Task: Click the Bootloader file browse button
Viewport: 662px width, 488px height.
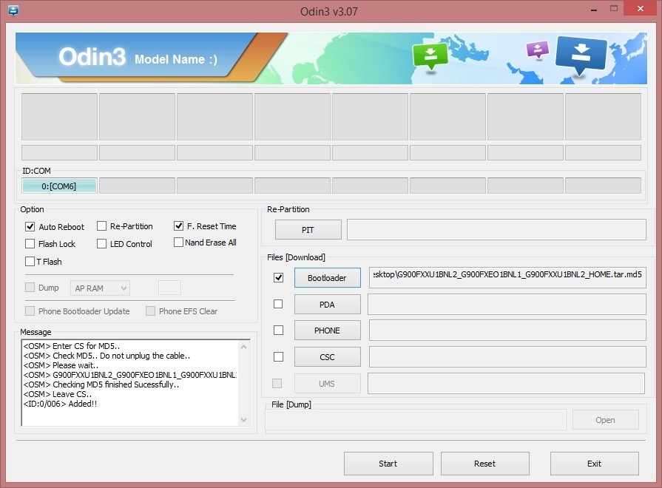Action: [327, 278]
